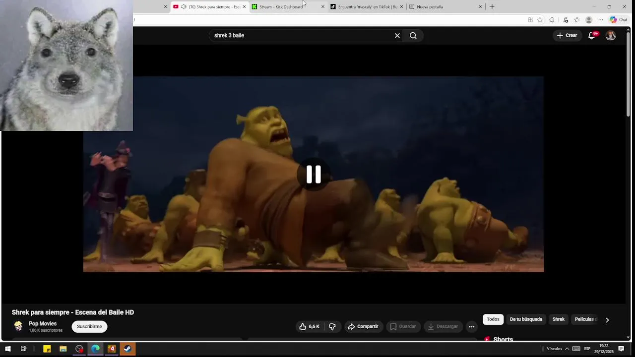Viewport: 635px width, 357px height.
Task: Select the Todos filter chip
Action: click(493, 319)
